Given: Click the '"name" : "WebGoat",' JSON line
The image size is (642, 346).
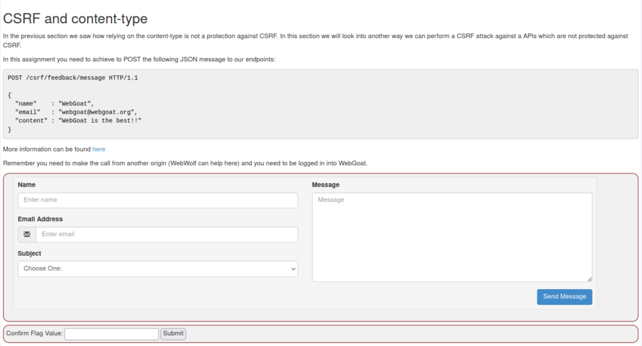Looking at the screenshot, I should pos(55,103).
